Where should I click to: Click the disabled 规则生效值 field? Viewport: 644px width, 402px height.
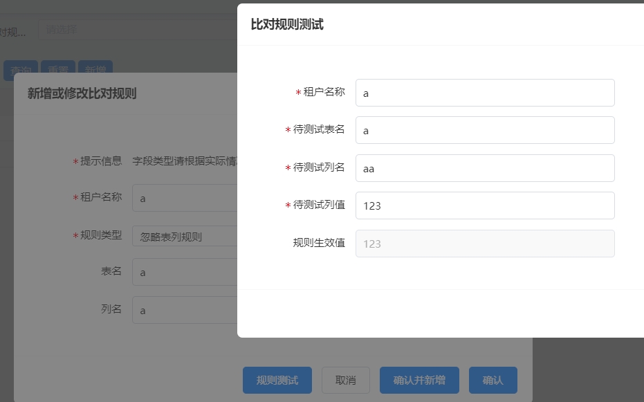click(x=485, y=244)
